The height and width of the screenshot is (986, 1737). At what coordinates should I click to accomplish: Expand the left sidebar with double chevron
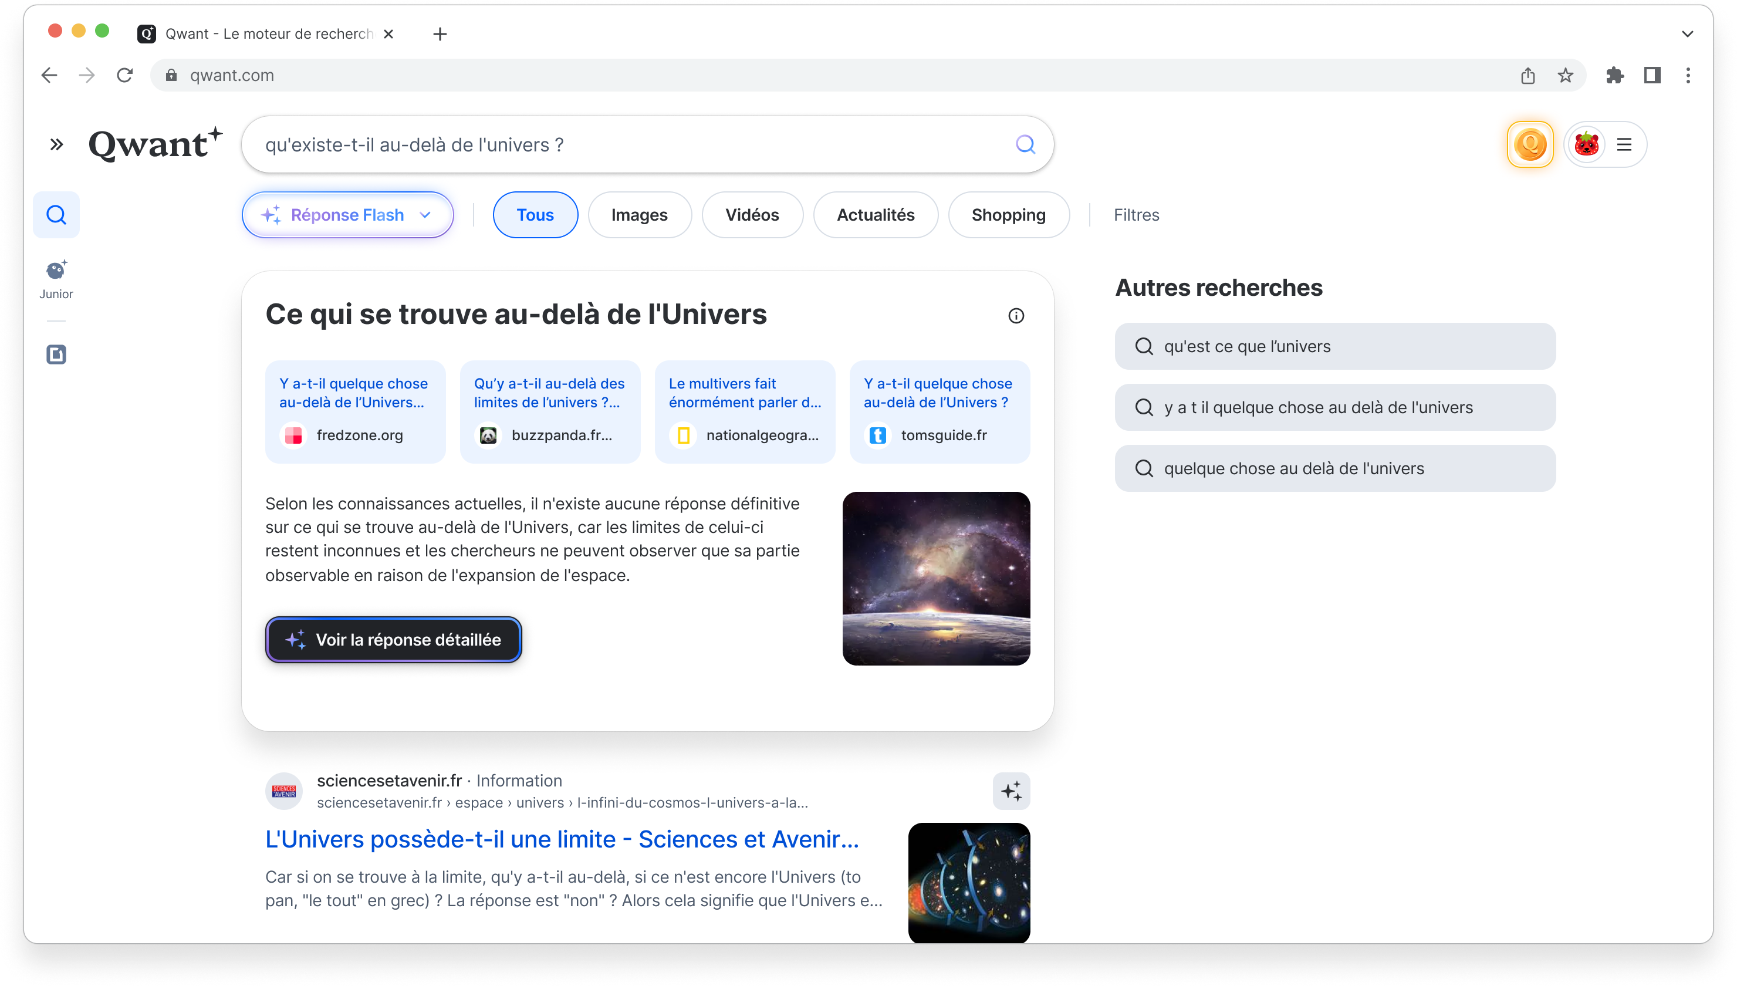click(57, 144)
